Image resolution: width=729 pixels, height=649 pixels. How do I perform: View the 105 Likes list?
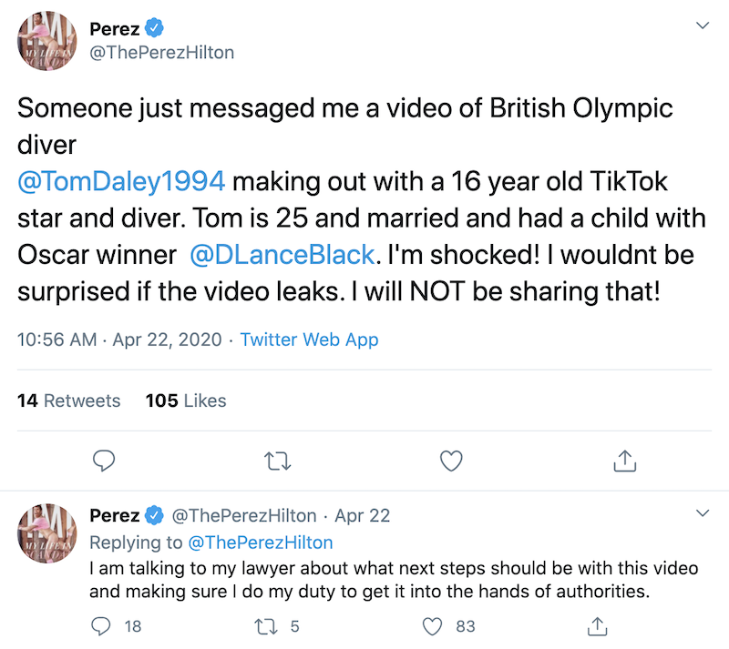click(x=186, y=401)
